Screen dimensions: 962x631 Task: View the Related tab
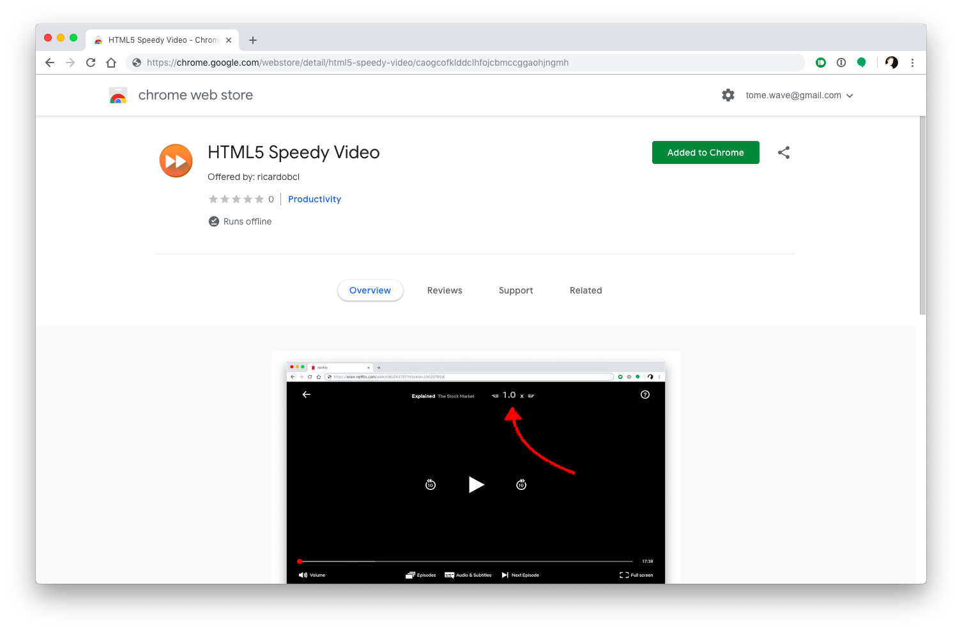point(586,290)
